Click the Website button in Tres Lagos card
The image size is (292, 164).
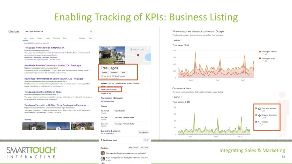[105, 73]
